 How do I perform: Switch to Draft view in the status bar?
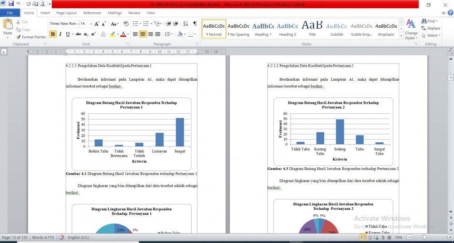point(389,238)
